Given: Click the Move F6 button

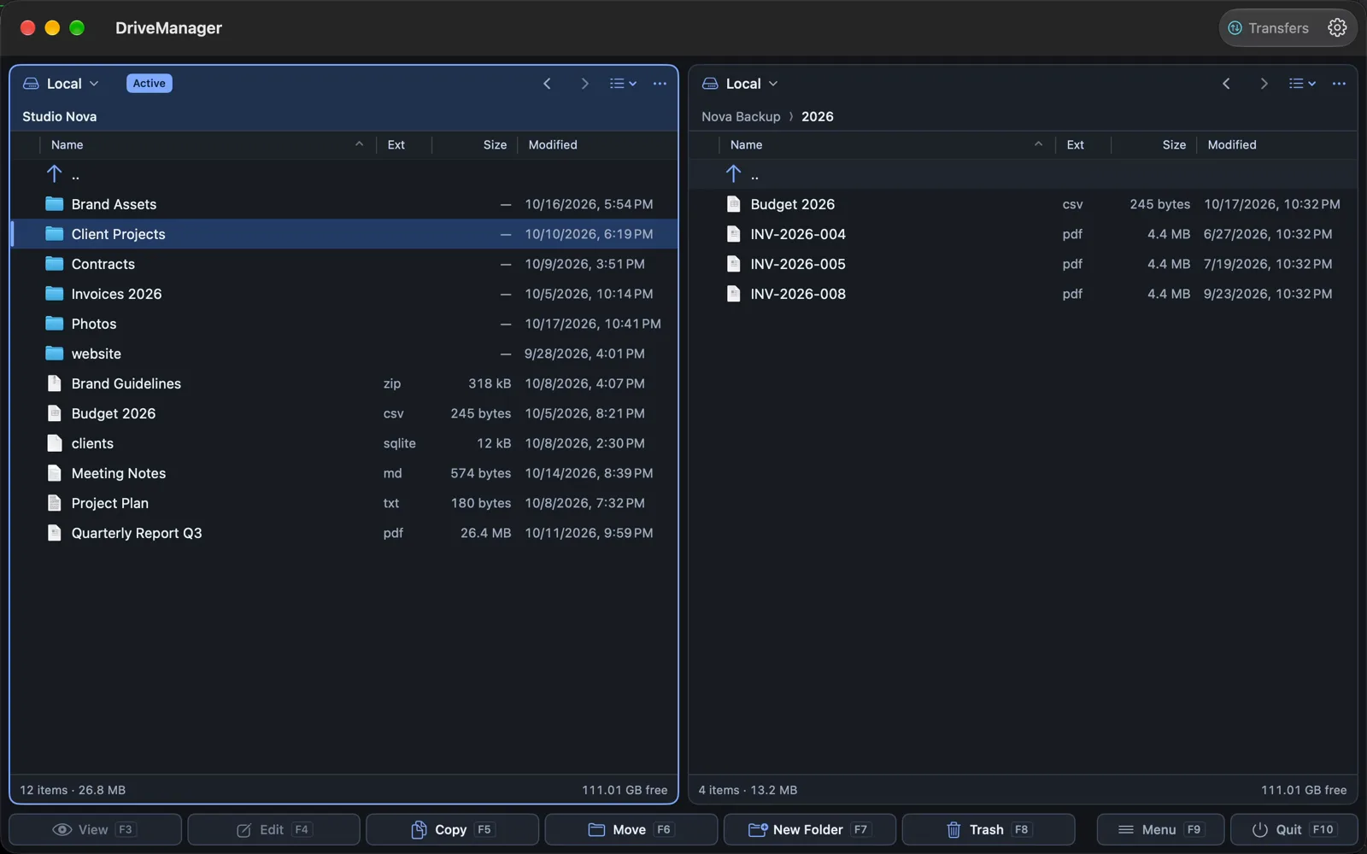Looking at the screenshot, I should (x=631, y=829).
